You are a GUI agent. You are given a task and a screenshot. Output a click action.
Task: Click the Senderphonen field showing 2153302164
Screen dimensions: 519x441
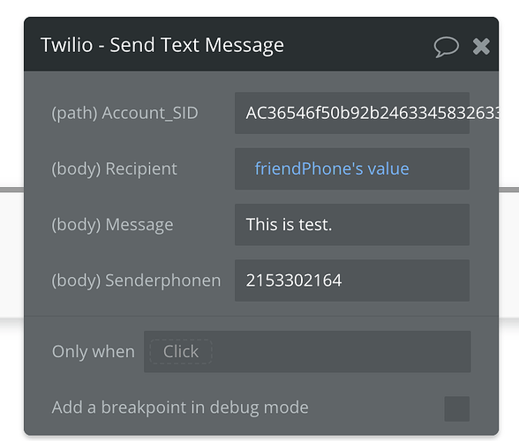tap(352, 280)
